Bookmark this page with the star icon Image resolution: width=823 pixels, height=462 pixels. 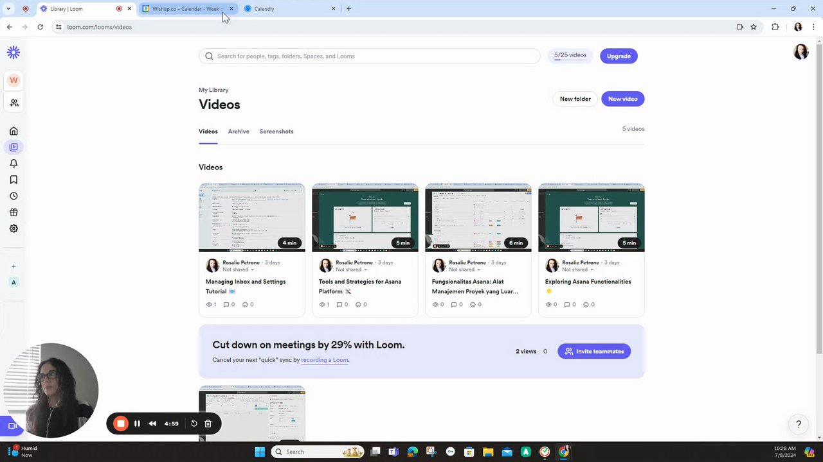click(754, 27)
